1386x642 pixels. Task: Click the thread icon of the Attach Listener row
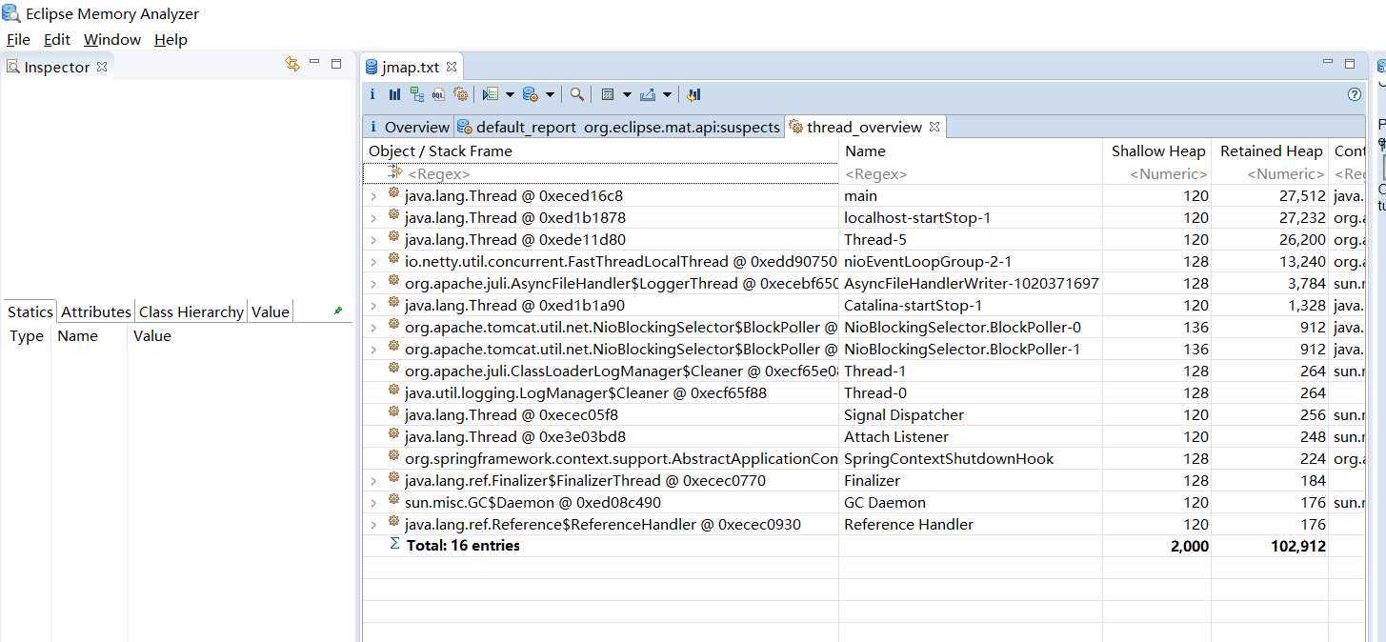click(x=394, y=435)
